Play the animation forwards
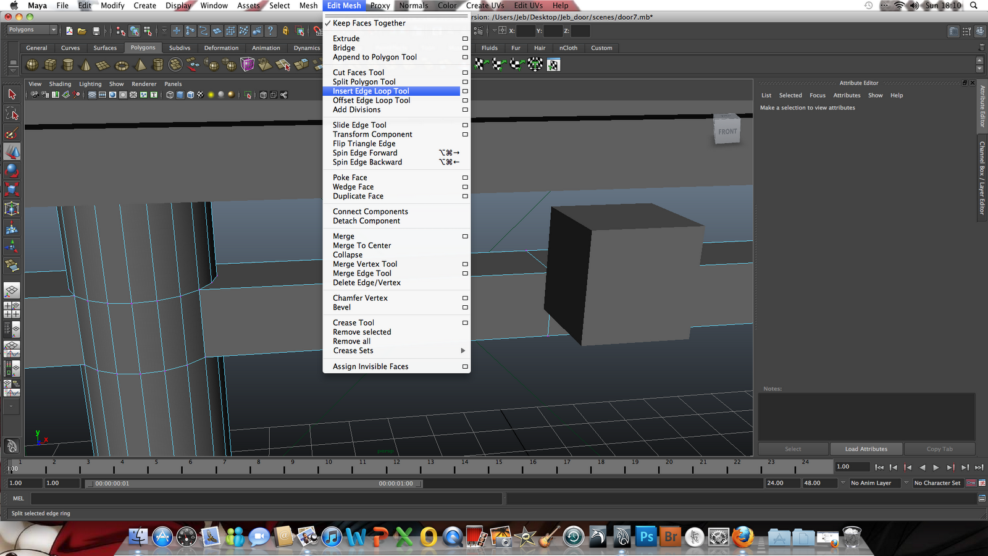 point(936,468)
